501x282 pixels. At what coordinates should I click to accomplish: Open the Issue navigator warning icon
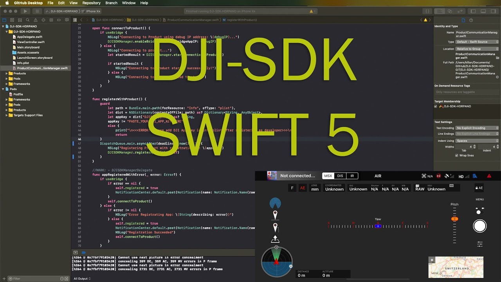click(x=35, y=20)
